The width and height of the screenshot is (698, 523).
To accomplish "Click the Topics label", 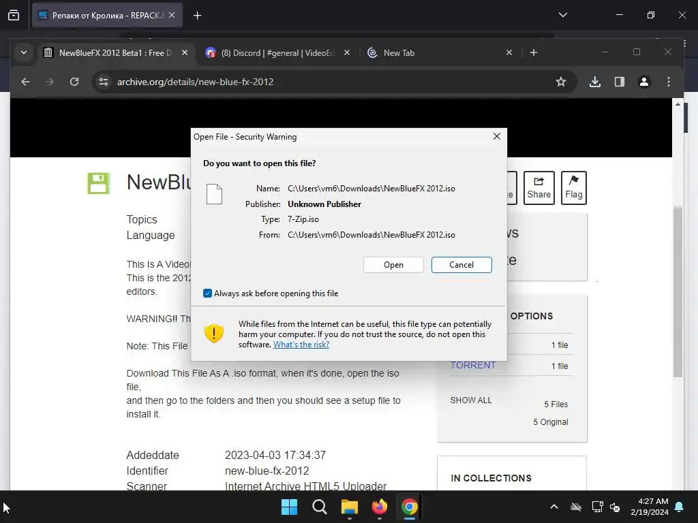I will click(142, 220).
